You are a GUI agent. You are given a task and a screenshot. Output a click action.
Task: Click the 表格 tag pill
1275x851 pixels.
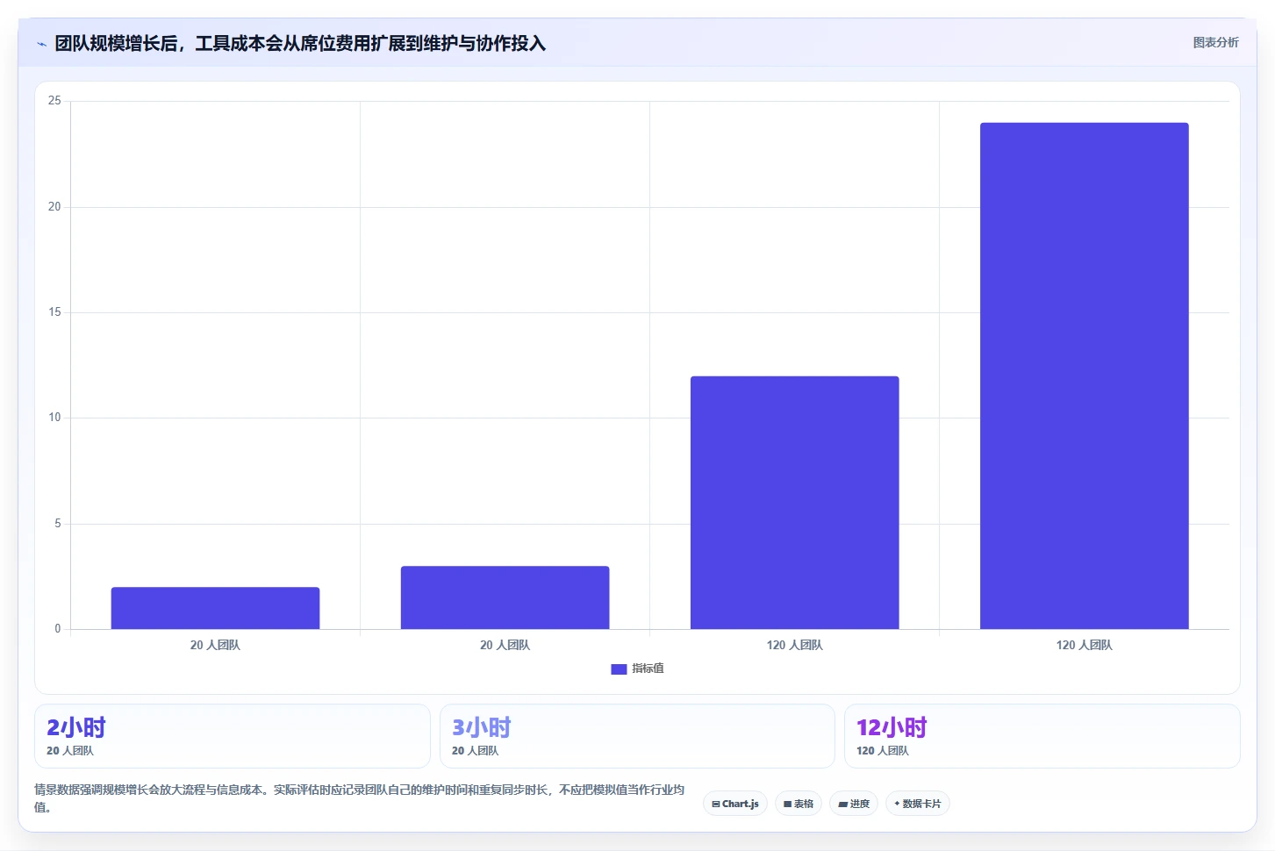click(x=799, y=804)
